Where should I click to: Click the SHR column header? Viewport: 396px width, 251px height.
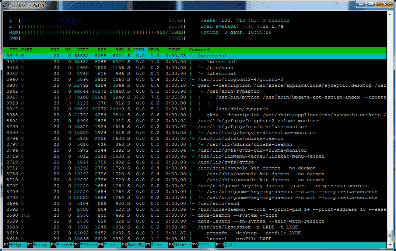(x=119, y=50)
